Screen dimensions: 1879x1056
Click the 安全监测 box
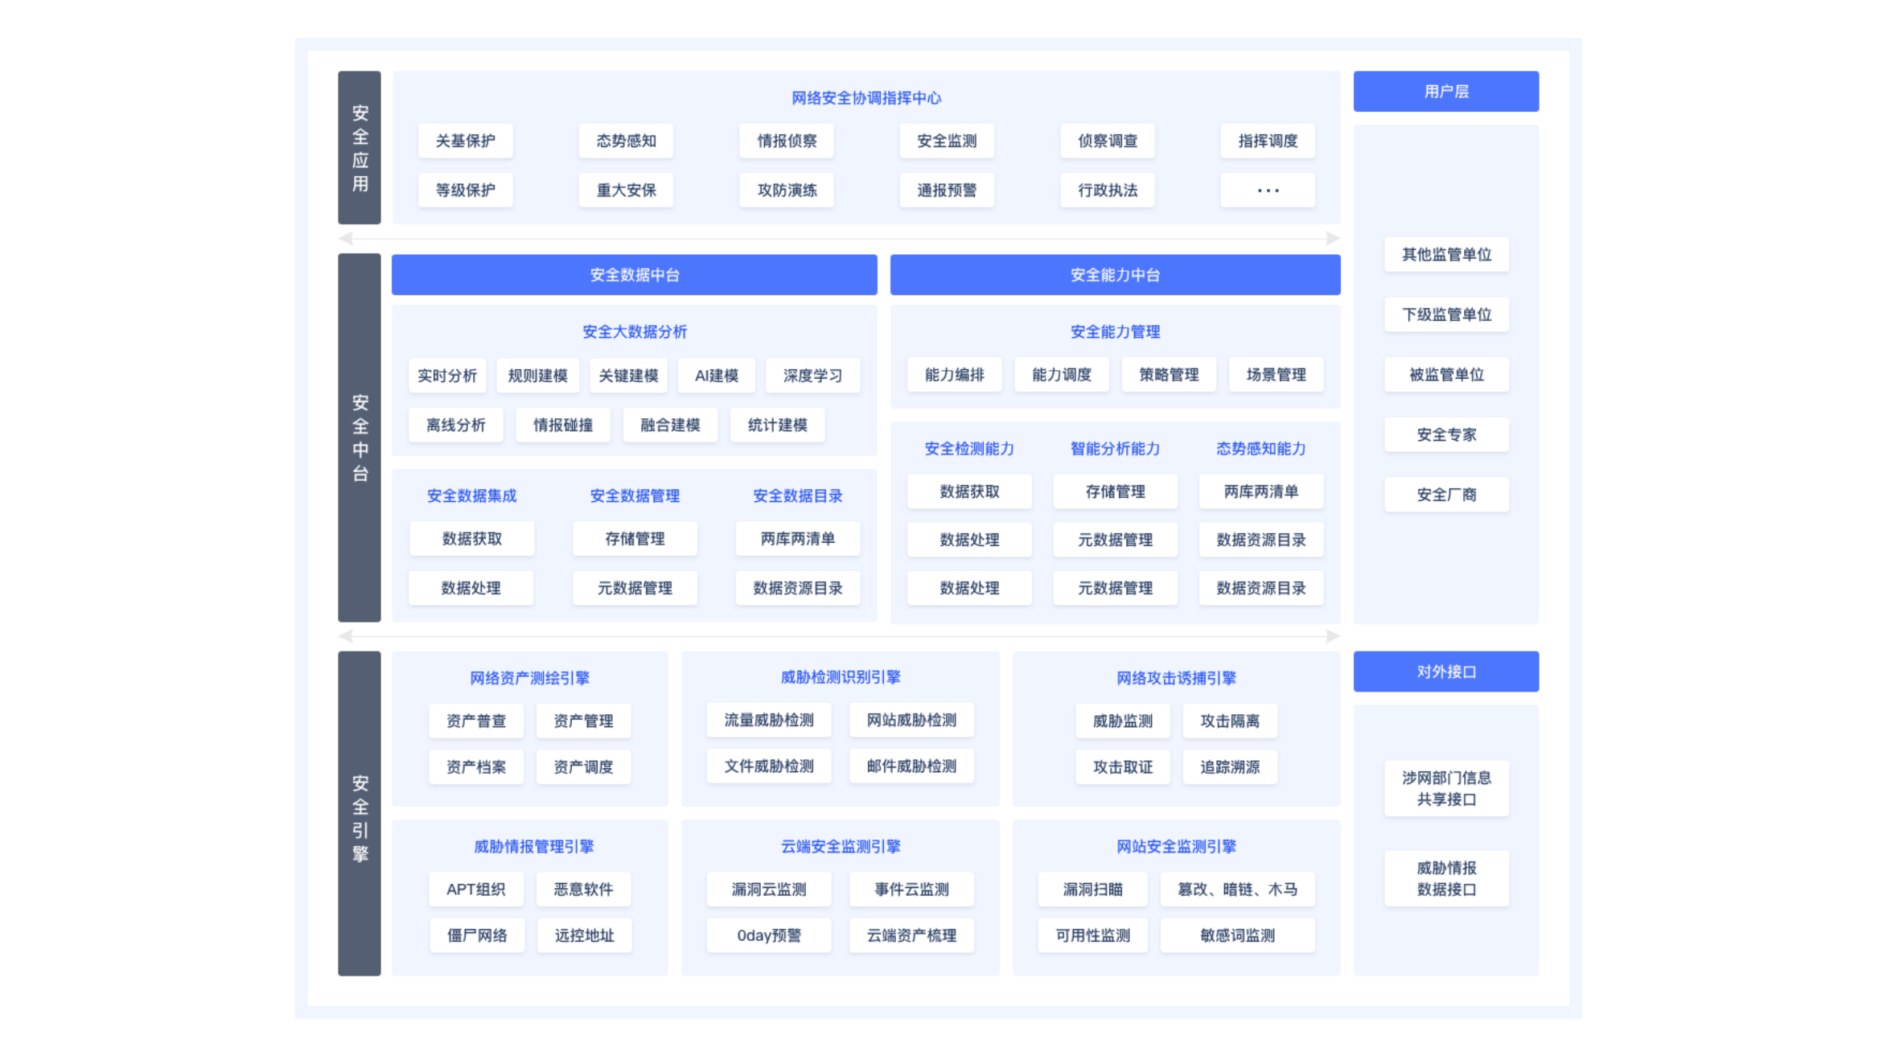947,141
